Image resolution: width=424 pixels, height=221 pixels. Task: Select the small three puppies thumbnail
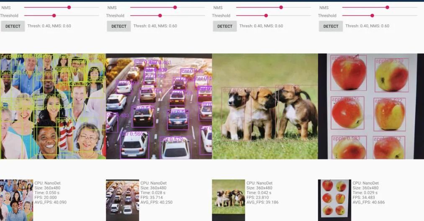229,200
